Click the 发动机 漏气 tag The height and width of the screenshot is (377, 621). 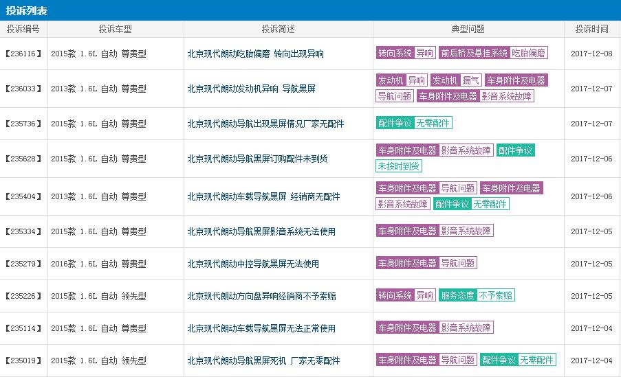tap(456, 81)
